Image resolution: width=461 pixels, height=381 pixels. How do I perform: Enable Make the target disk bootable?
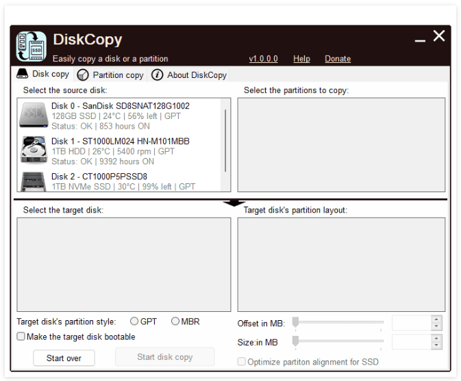click(21, 336)
